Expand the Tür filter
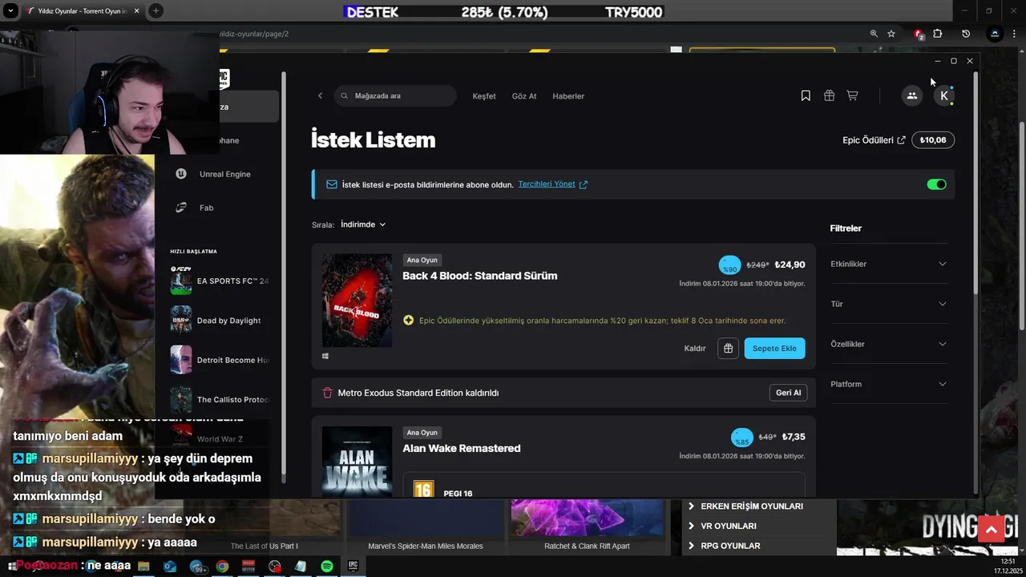The width and height of the screenshot is (1026, 577). (x=888, y=304)
